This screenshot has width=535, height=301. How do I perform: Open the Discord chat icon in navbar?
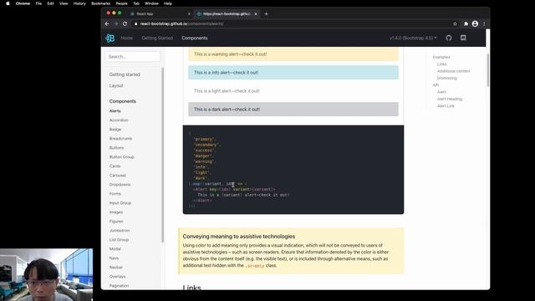pyautogui.click(x=463, y=38)
